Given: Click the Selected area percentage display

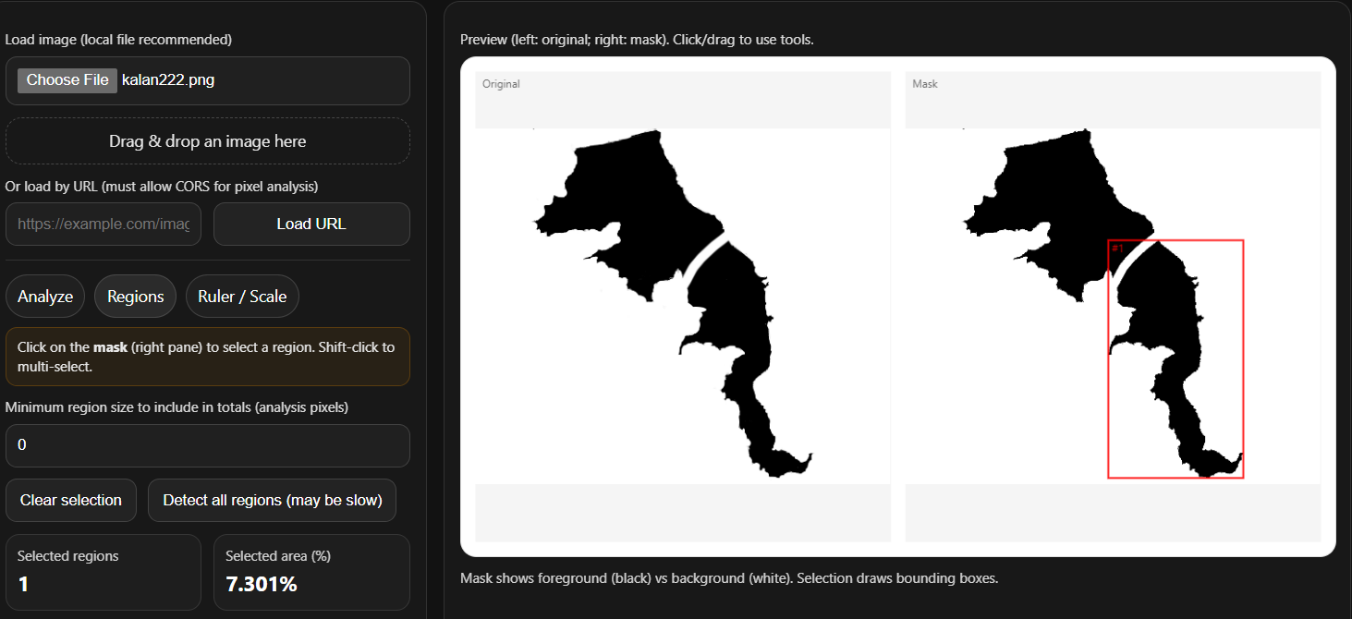Looking at the screenshot, I should click(311, 573).
